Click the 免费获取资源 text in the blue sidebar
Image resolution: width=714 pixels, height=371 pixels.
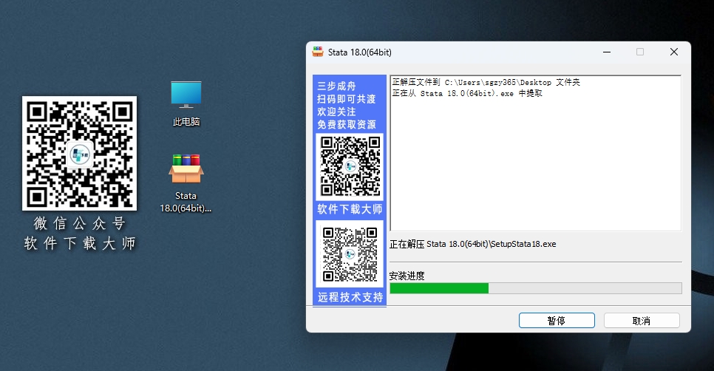347,124
